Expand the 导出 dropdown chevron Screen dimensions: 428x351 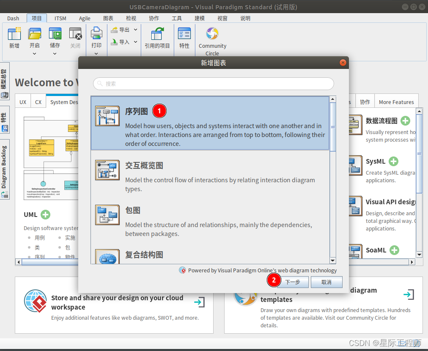pyautogui.click(x=135, y=30)
